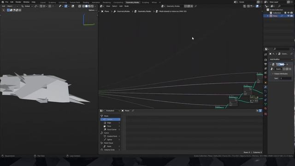Select Vertex domain in spreadsheet
Screen dimensions: 295x166
coord(110,119)
